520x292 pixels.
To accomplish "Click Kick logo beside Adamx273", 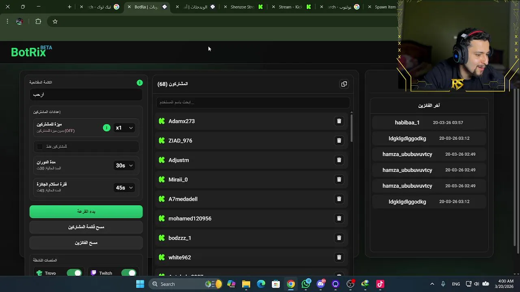I will click(162, 121).
